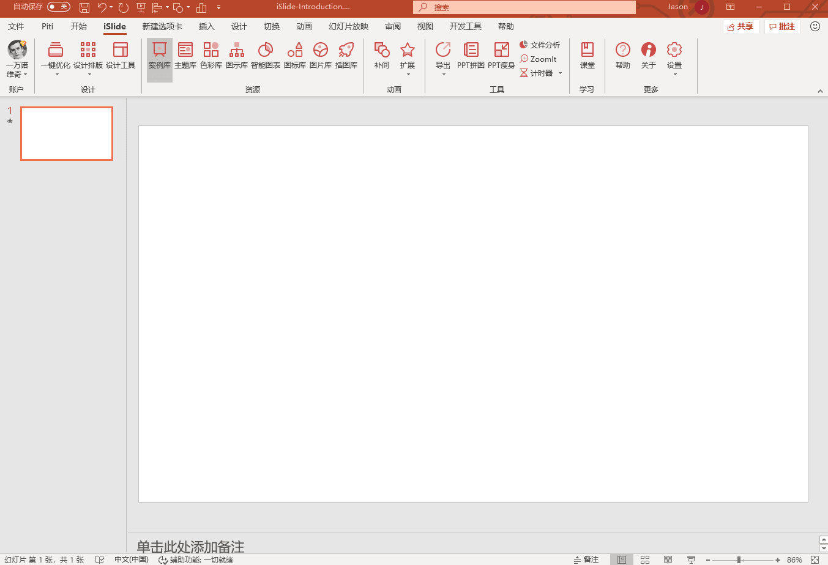Open the 插图库 illustration library

346,56
